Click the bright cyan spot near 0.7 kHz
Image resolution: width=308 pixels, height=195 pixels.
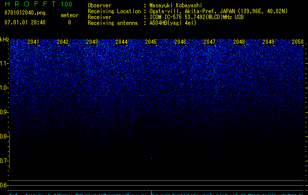[151, 158]
